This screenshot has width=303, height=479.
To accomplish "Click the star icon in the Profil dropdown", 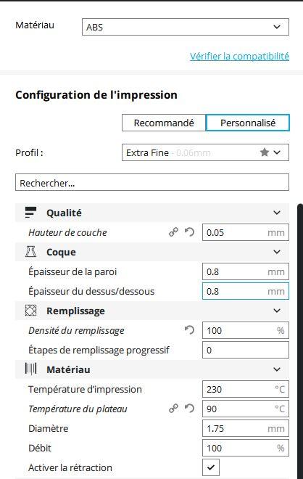I will click(265, 152).
